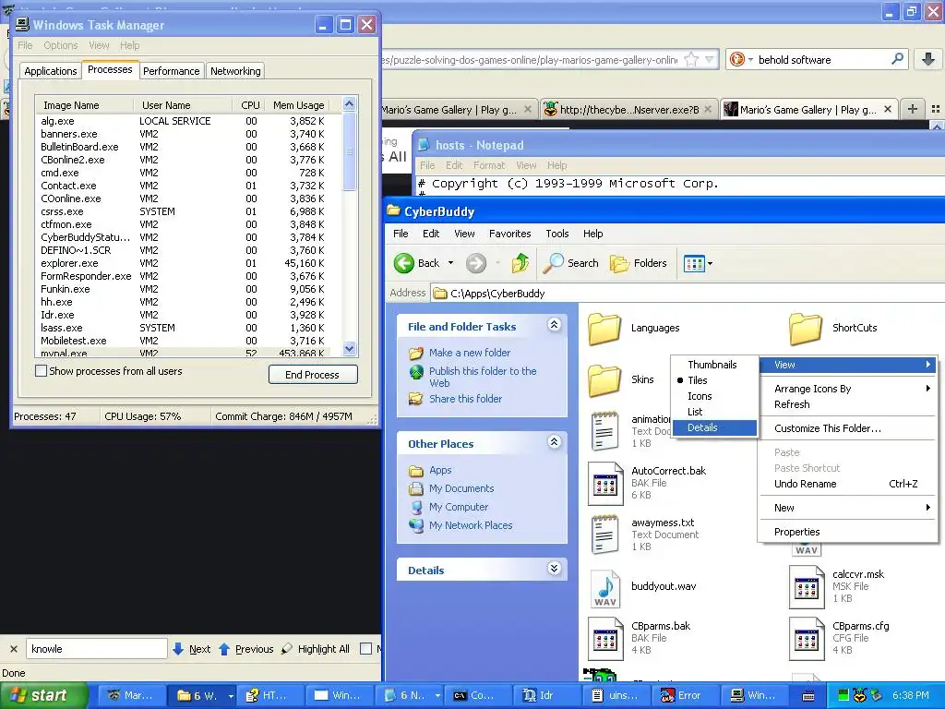Screen dimensions: 945x709
Task: Switch to the Performance tab in Task Manager
Action: tap(171, 70)
